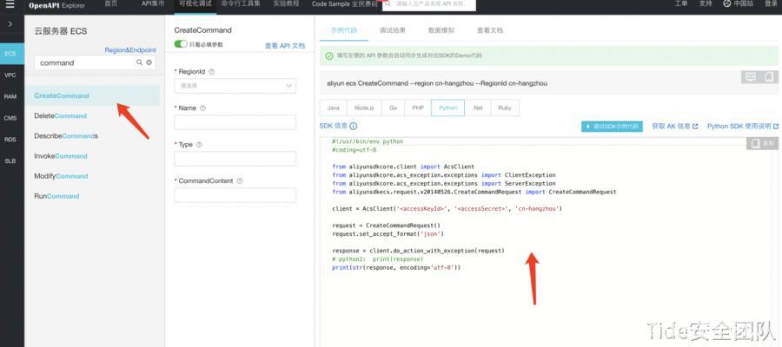This screenshot has width=782, height=347.
Task: Click the CLI command copy icon
Action: point(770,76)
